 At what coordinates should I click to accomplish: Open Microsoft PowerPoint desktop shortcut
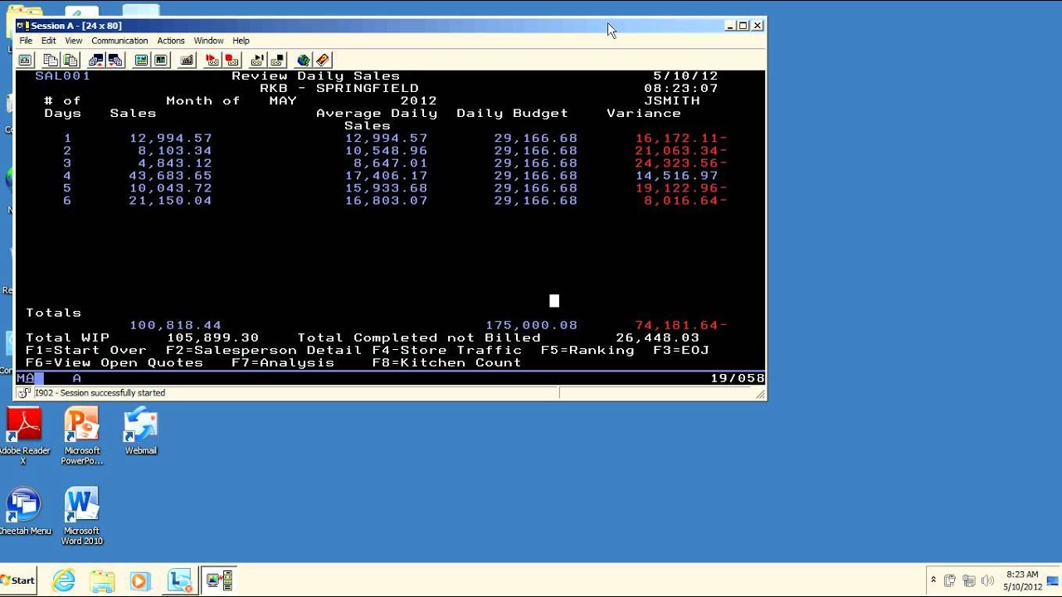click(x=82, y=435)
